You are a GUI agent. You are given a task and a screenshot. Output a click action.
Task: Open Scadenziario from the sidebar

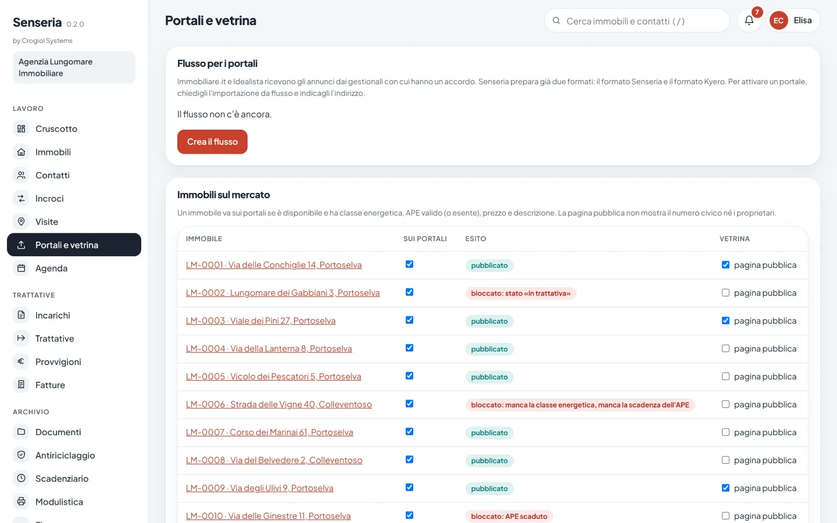pyautogui.click(x=74, y=479)
